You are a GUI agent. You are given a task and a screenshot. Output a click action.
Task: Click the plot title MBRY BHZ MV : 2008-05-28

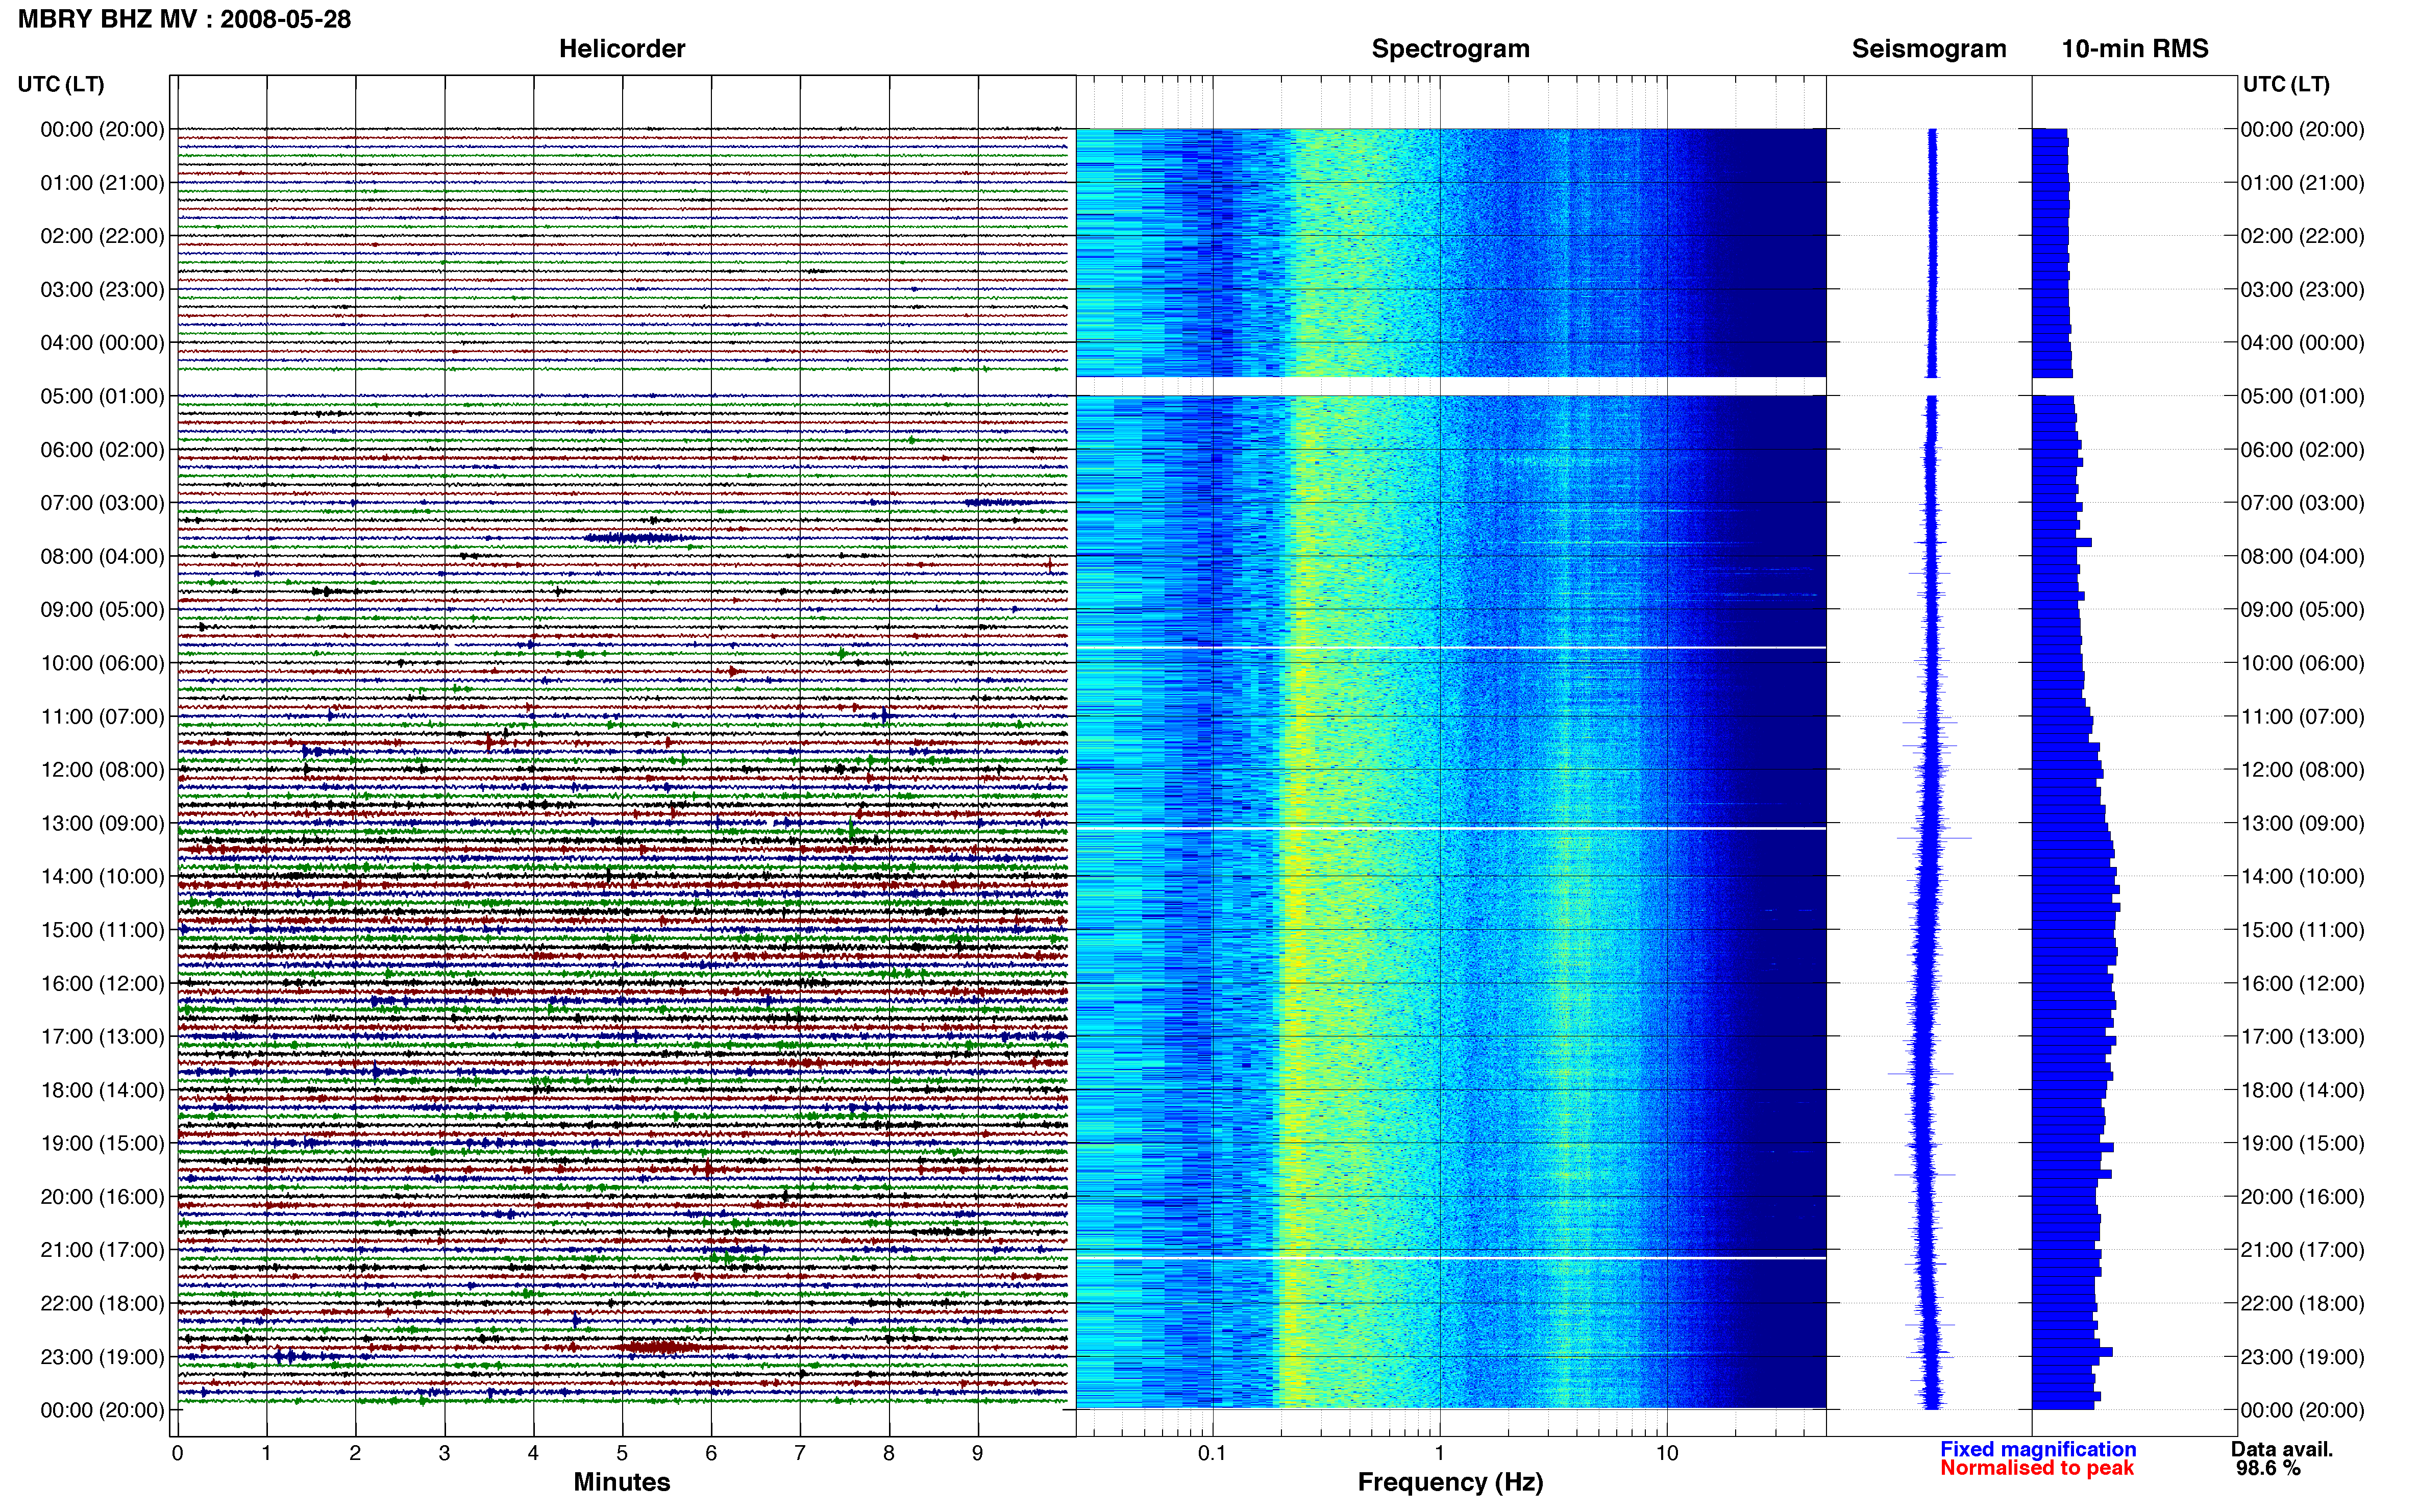pos(184,19)
